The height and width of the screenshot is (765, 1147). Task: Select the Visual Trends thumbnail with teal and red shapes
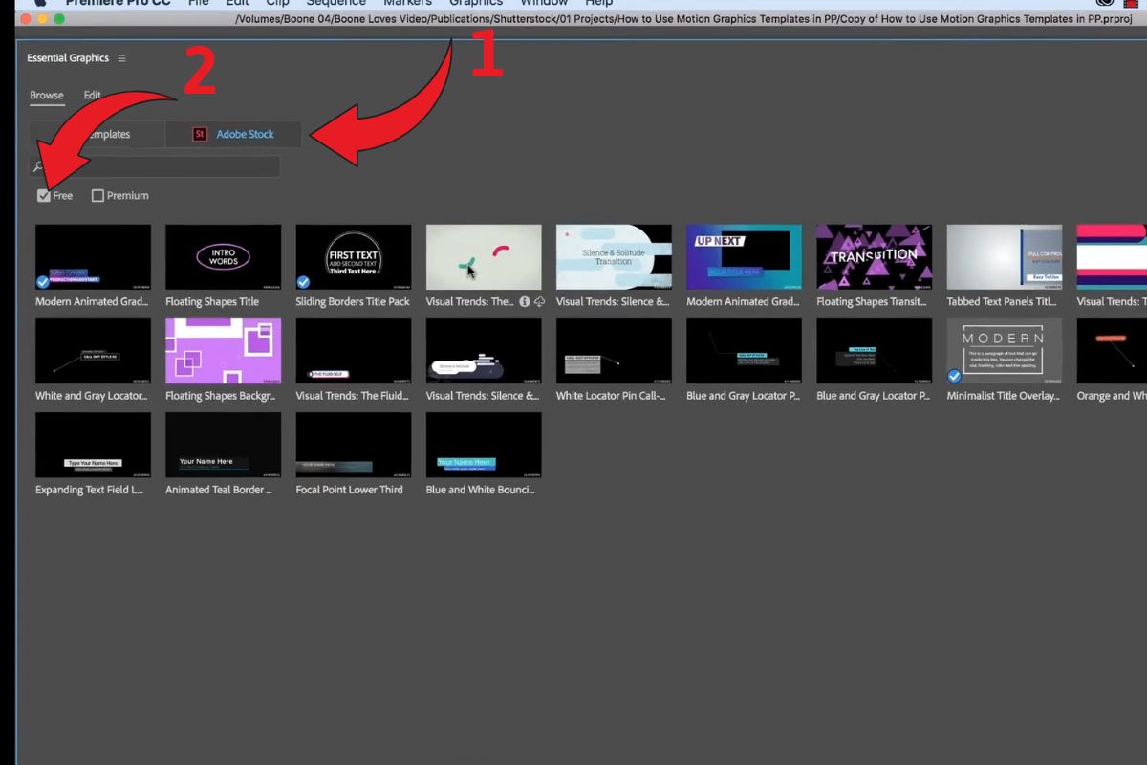pos(484,257)
